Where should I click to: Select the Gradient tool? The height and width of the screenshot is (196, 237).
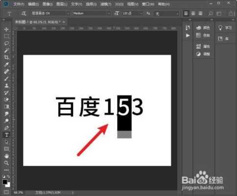(6, 106)
